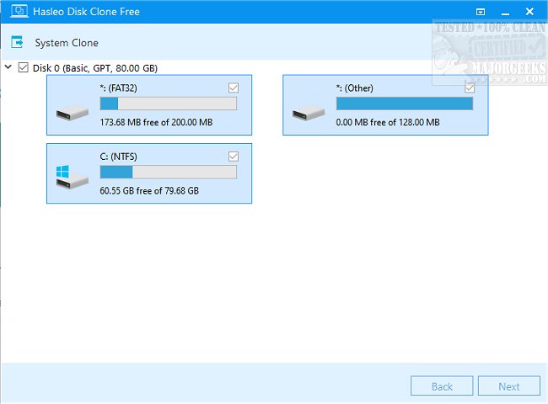
Task: Click "0.00 MB free of 128.00 MB" text
Action: pos(388,122)
